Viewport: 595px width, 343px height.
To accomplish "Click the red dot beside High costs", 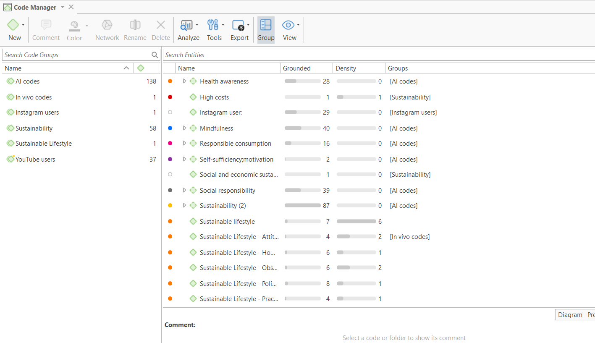I will pyautogui.click(x=170, y=97).
